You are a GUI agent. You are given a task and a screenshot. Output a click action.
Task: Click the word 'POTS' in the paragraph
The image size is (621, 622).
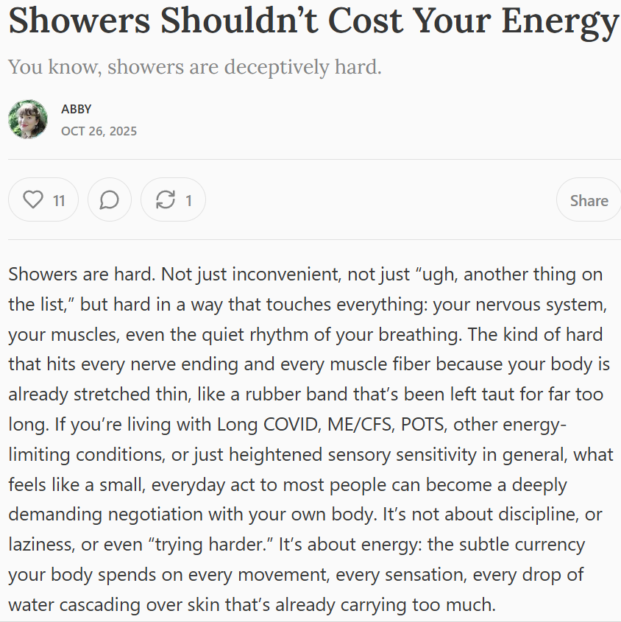point(412,425)
